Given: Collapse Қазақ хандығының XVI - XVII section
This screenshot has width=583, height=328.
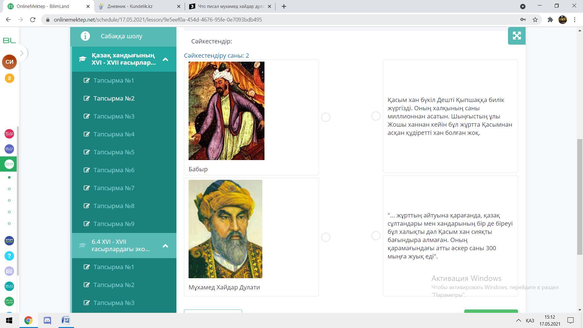Looking at the screenshot, I should 165,59.
